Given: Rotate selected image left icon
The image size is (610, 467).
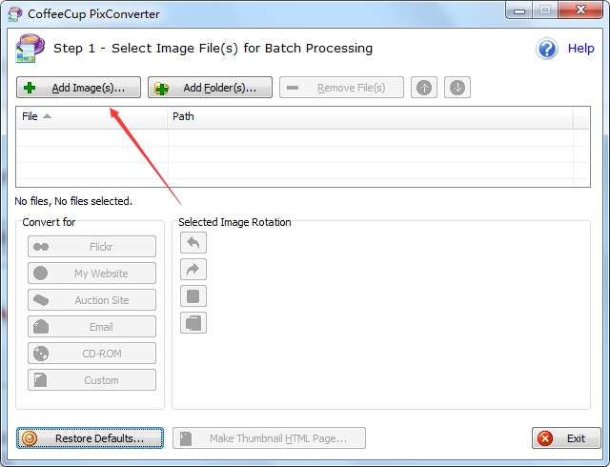Looking at the screenshot, I should pos(193,243).
